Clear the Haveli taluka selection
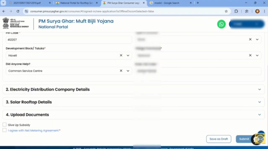268x149 pixels. click(121, 55)
